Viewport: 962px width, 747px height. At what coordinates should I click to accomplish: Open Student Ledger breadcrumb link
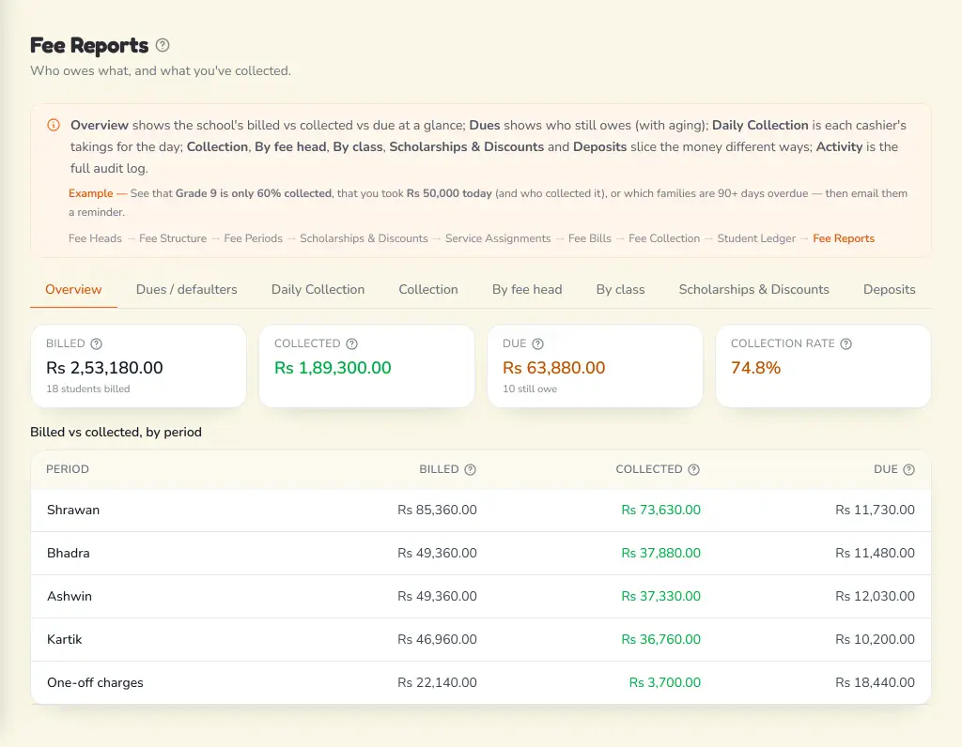pyautogui.click(x=756, y=238)
